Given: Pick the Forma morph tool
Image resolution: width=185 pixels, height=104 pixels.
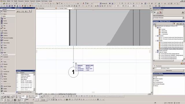Looking at the screenshot, I should tap(8, 45).
